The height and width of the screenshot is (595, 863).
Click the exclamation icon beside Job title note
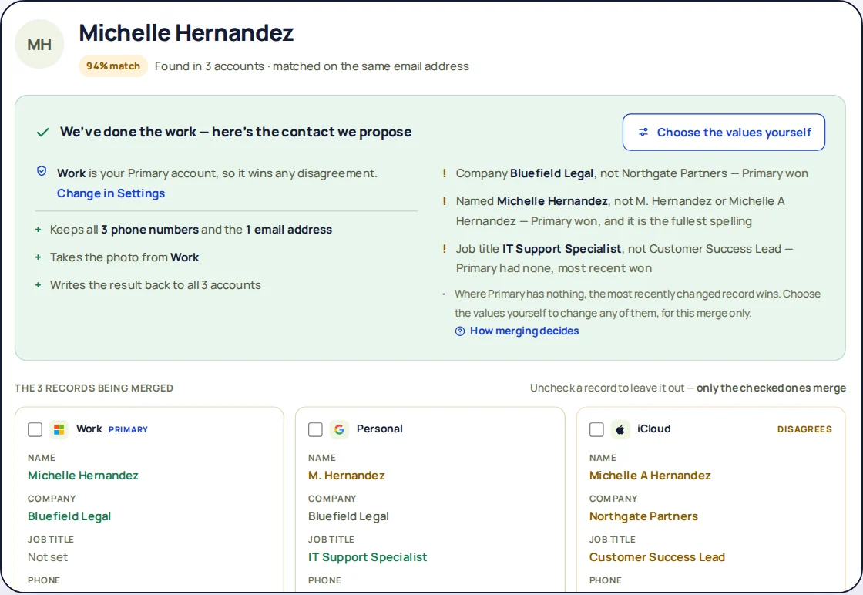444,249
